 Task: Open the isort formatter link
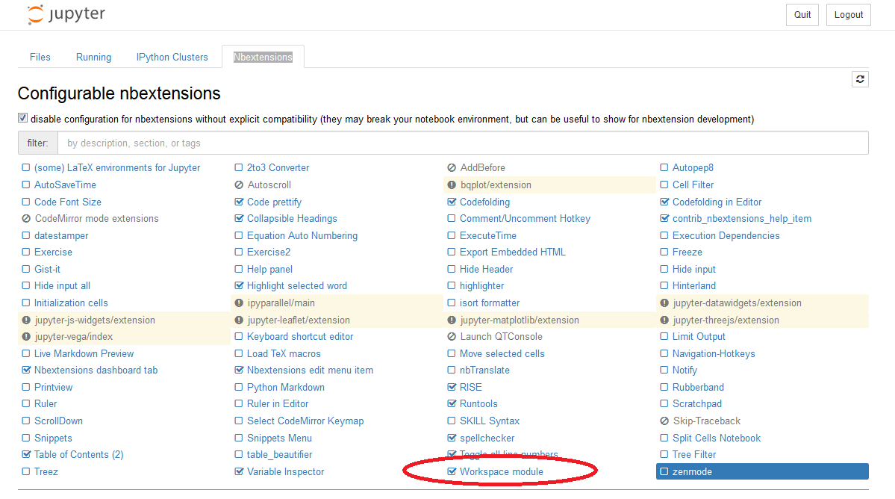(490, 303)
